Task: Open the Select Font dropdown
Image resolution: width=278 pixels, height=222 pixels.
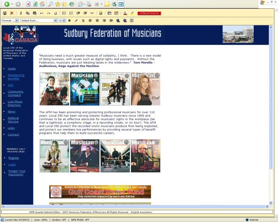Action: tap(39, 20)
